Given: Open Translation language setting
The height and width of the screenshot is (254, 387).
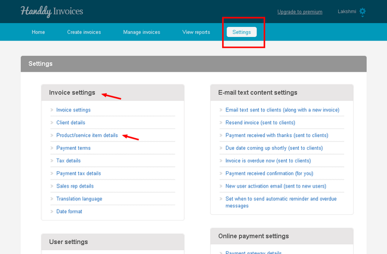Looking at the screenshot, I should (79, 199).
